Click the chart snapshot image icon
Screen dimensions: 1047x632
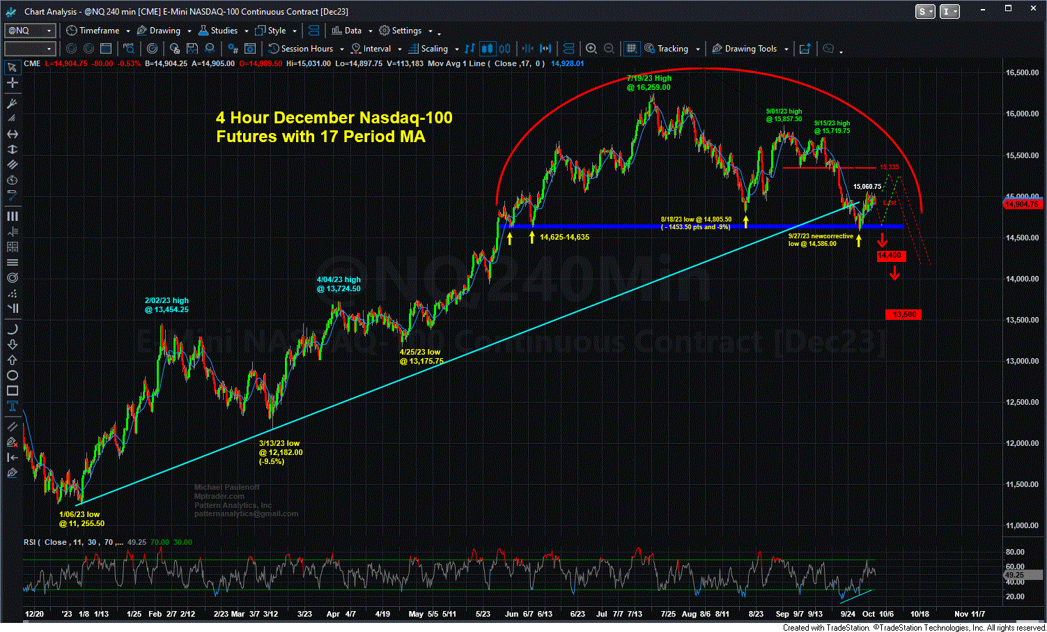pyautogui.click(x=805, y=49)
